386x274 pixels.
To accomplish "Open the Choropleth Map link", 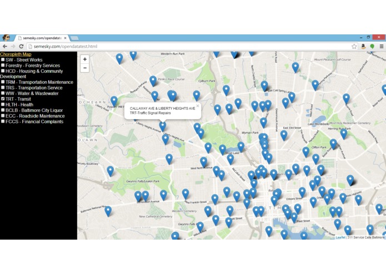I will point(16,54).
